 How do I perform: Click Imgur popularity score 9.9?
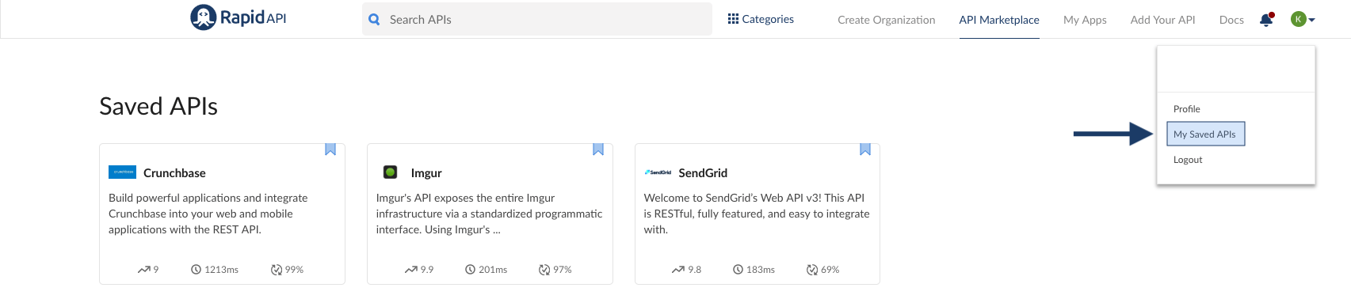coord(427,270)
